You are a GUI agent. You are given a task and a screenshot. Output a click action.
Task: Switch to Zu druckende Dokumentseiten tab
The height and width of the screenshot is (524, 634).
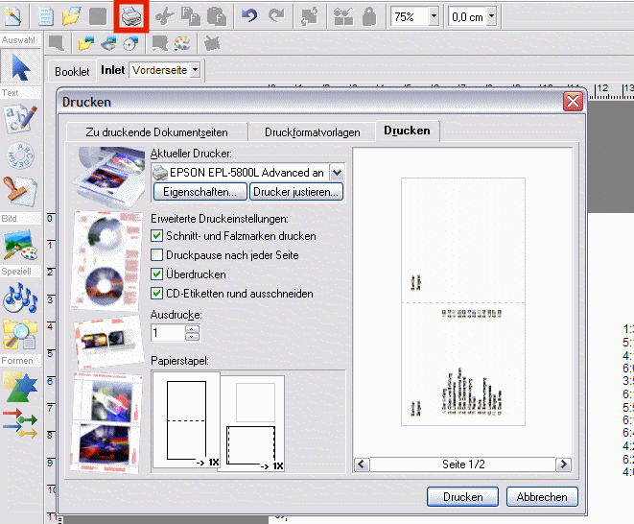[156, 132]
